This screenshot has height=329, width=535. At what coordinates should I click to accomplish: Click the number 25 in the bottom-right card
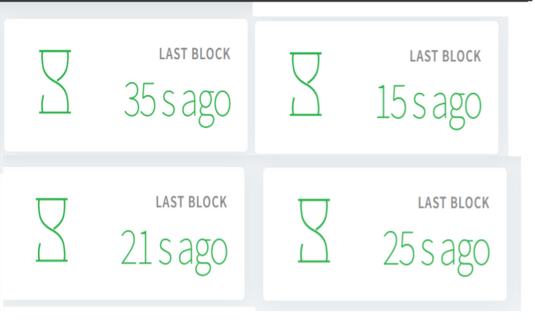[399, 249]
